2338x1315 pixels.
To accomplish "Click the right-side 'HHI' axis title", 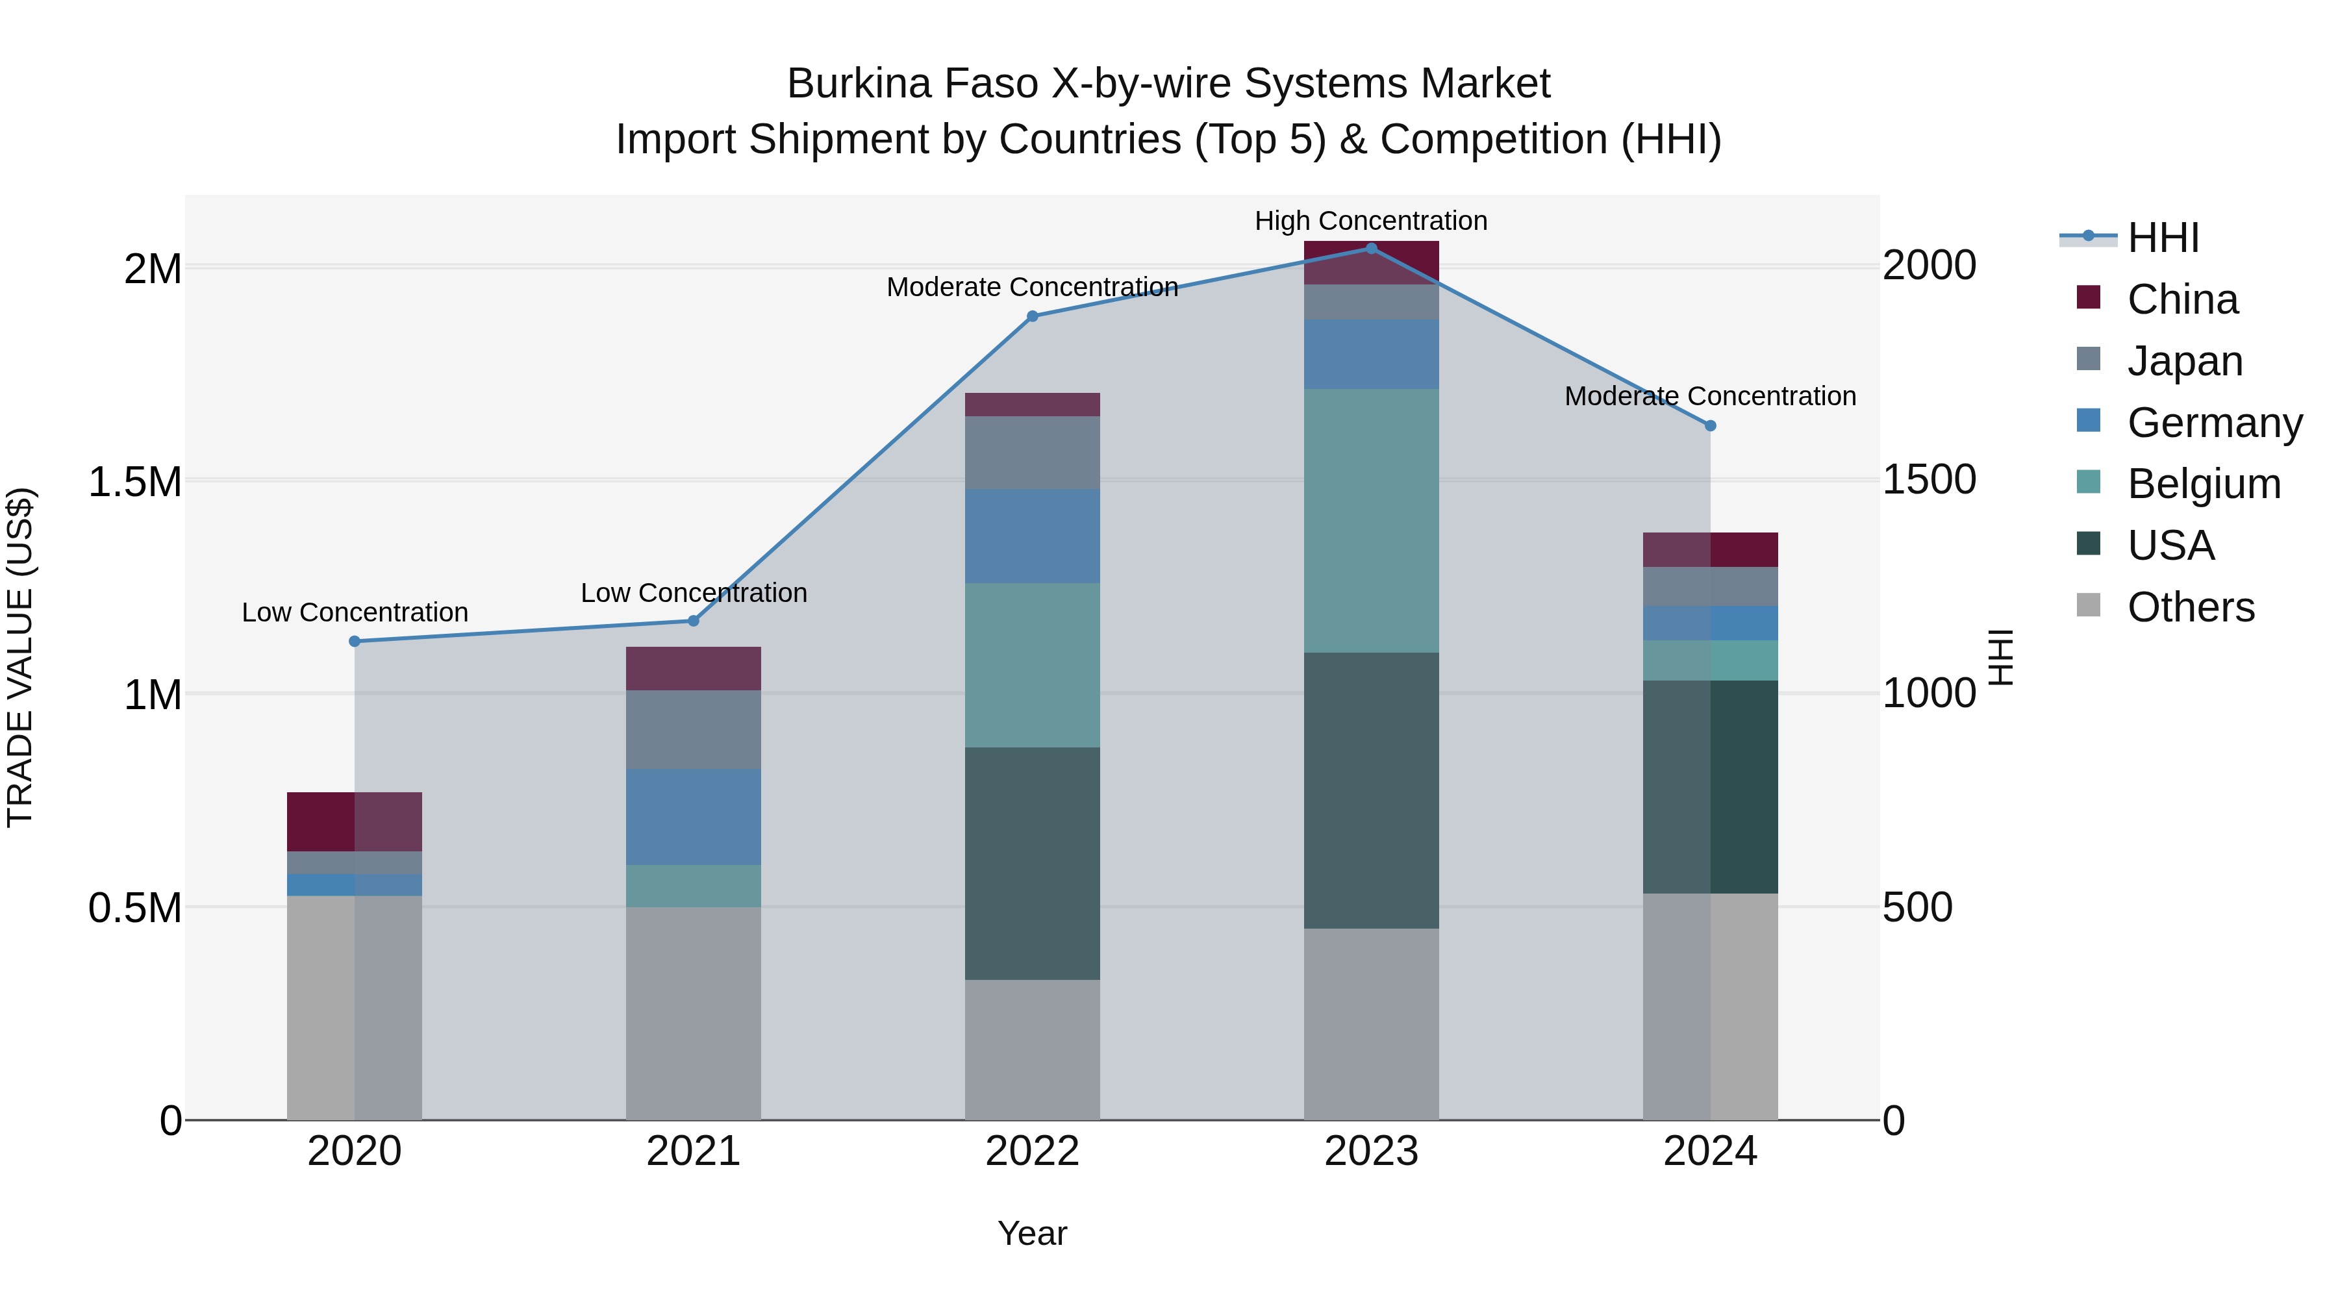I will tap(2000, 657).
